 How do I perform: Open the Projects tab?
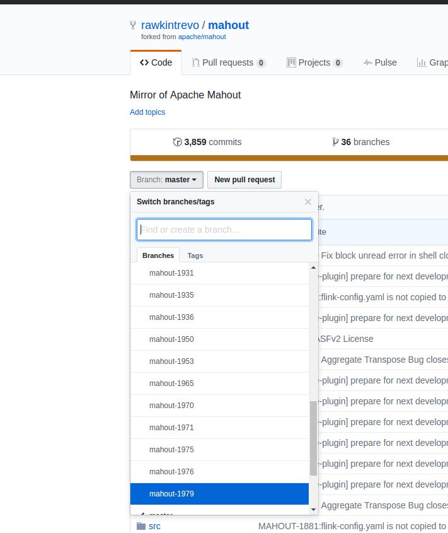314,62
